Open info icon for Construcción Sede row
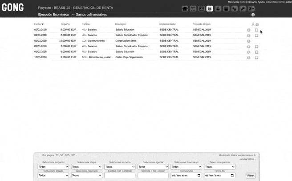Screen dimensions: 292x181 click(248, 41)
